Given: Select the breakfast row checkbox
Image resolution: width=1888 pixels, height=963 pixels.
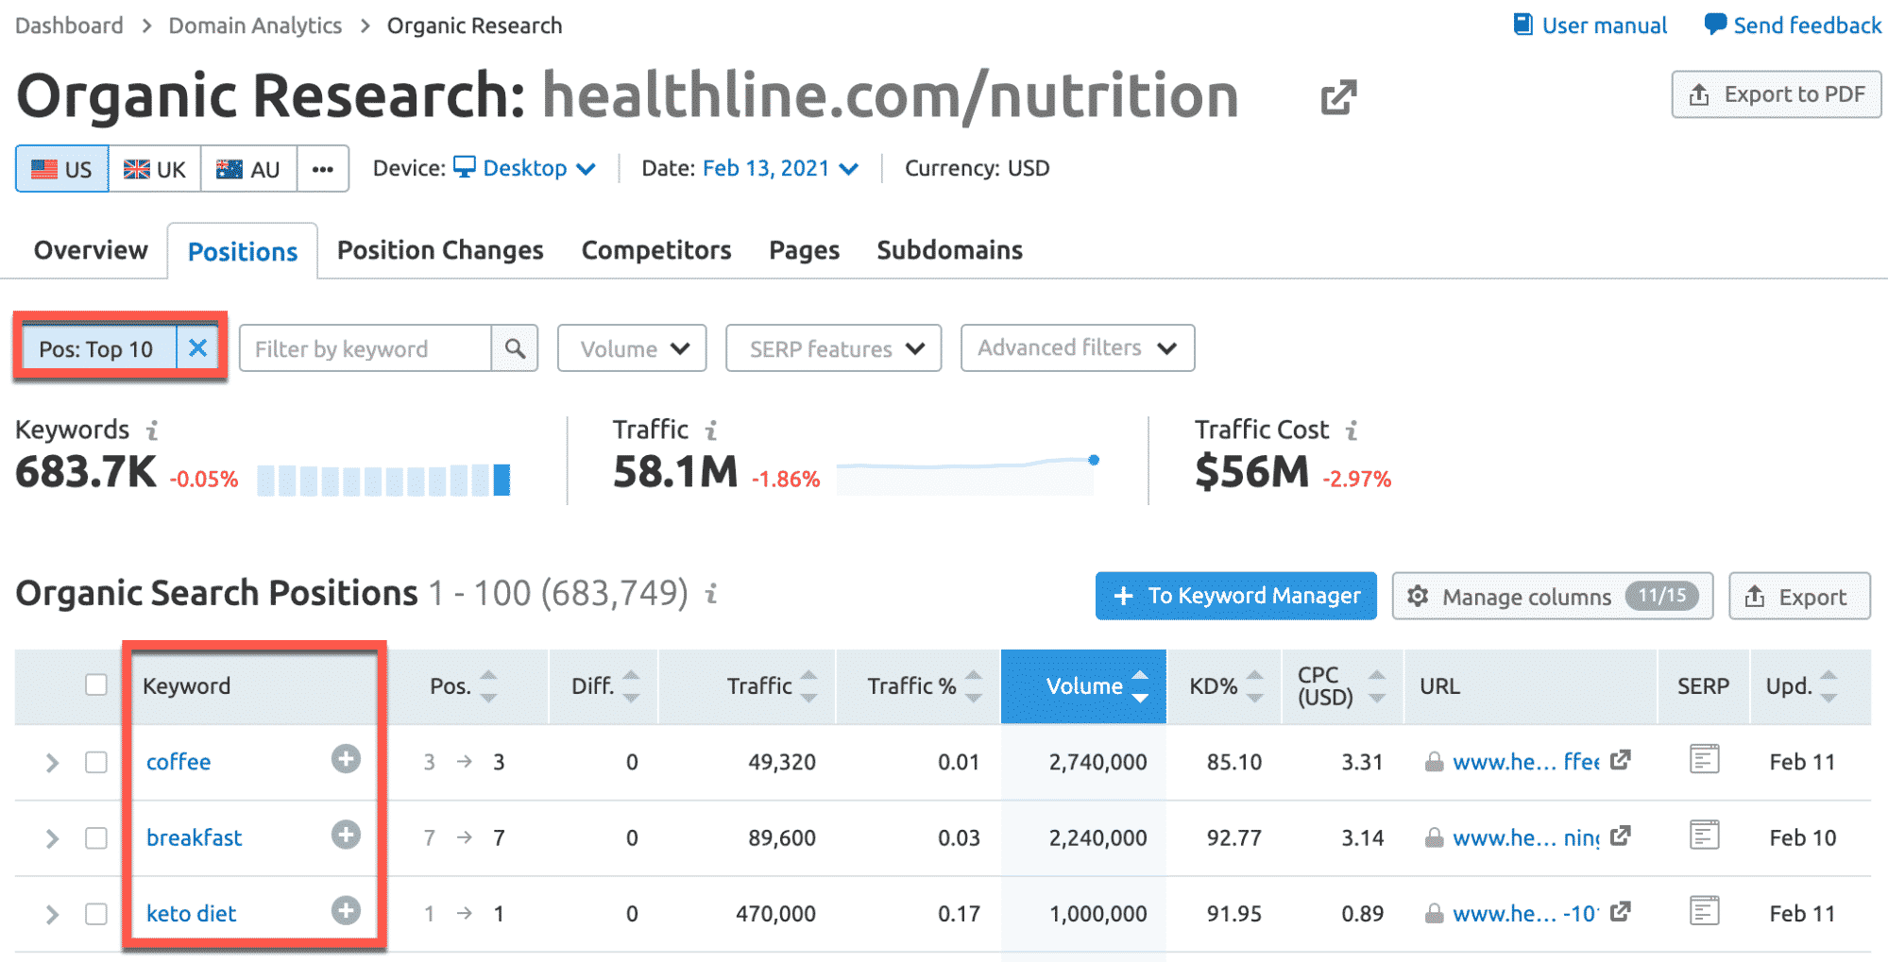Looking at the screenshot, I should 96,837.
